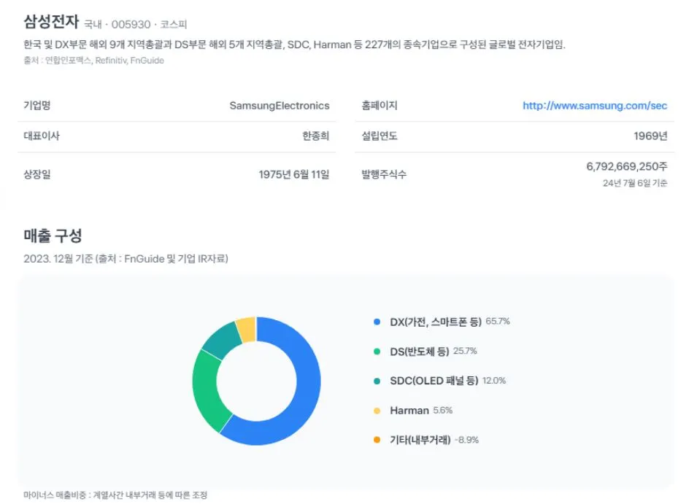697x504 pixels.
Task: Click the 24년 7월 6일 기준 date note
Action: [x=635, y=183]
